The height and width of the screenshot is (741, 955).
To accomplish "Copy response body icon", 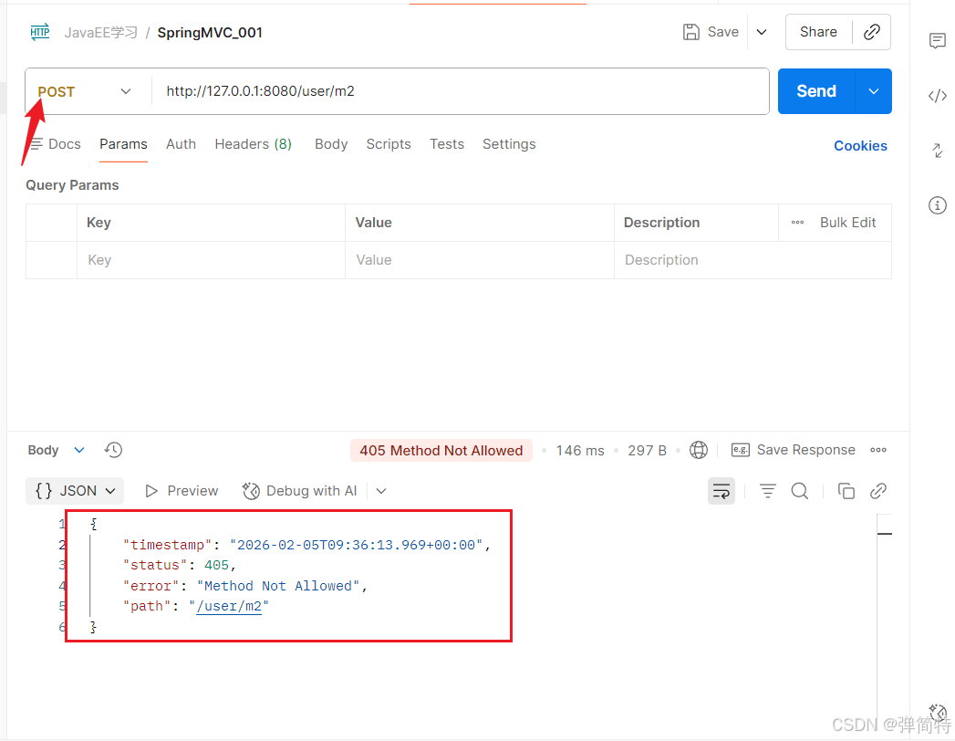I will (846, 491).
